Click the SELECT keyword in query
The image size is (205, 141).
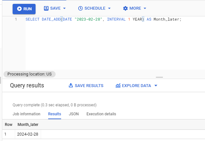(x=33, y=19)
